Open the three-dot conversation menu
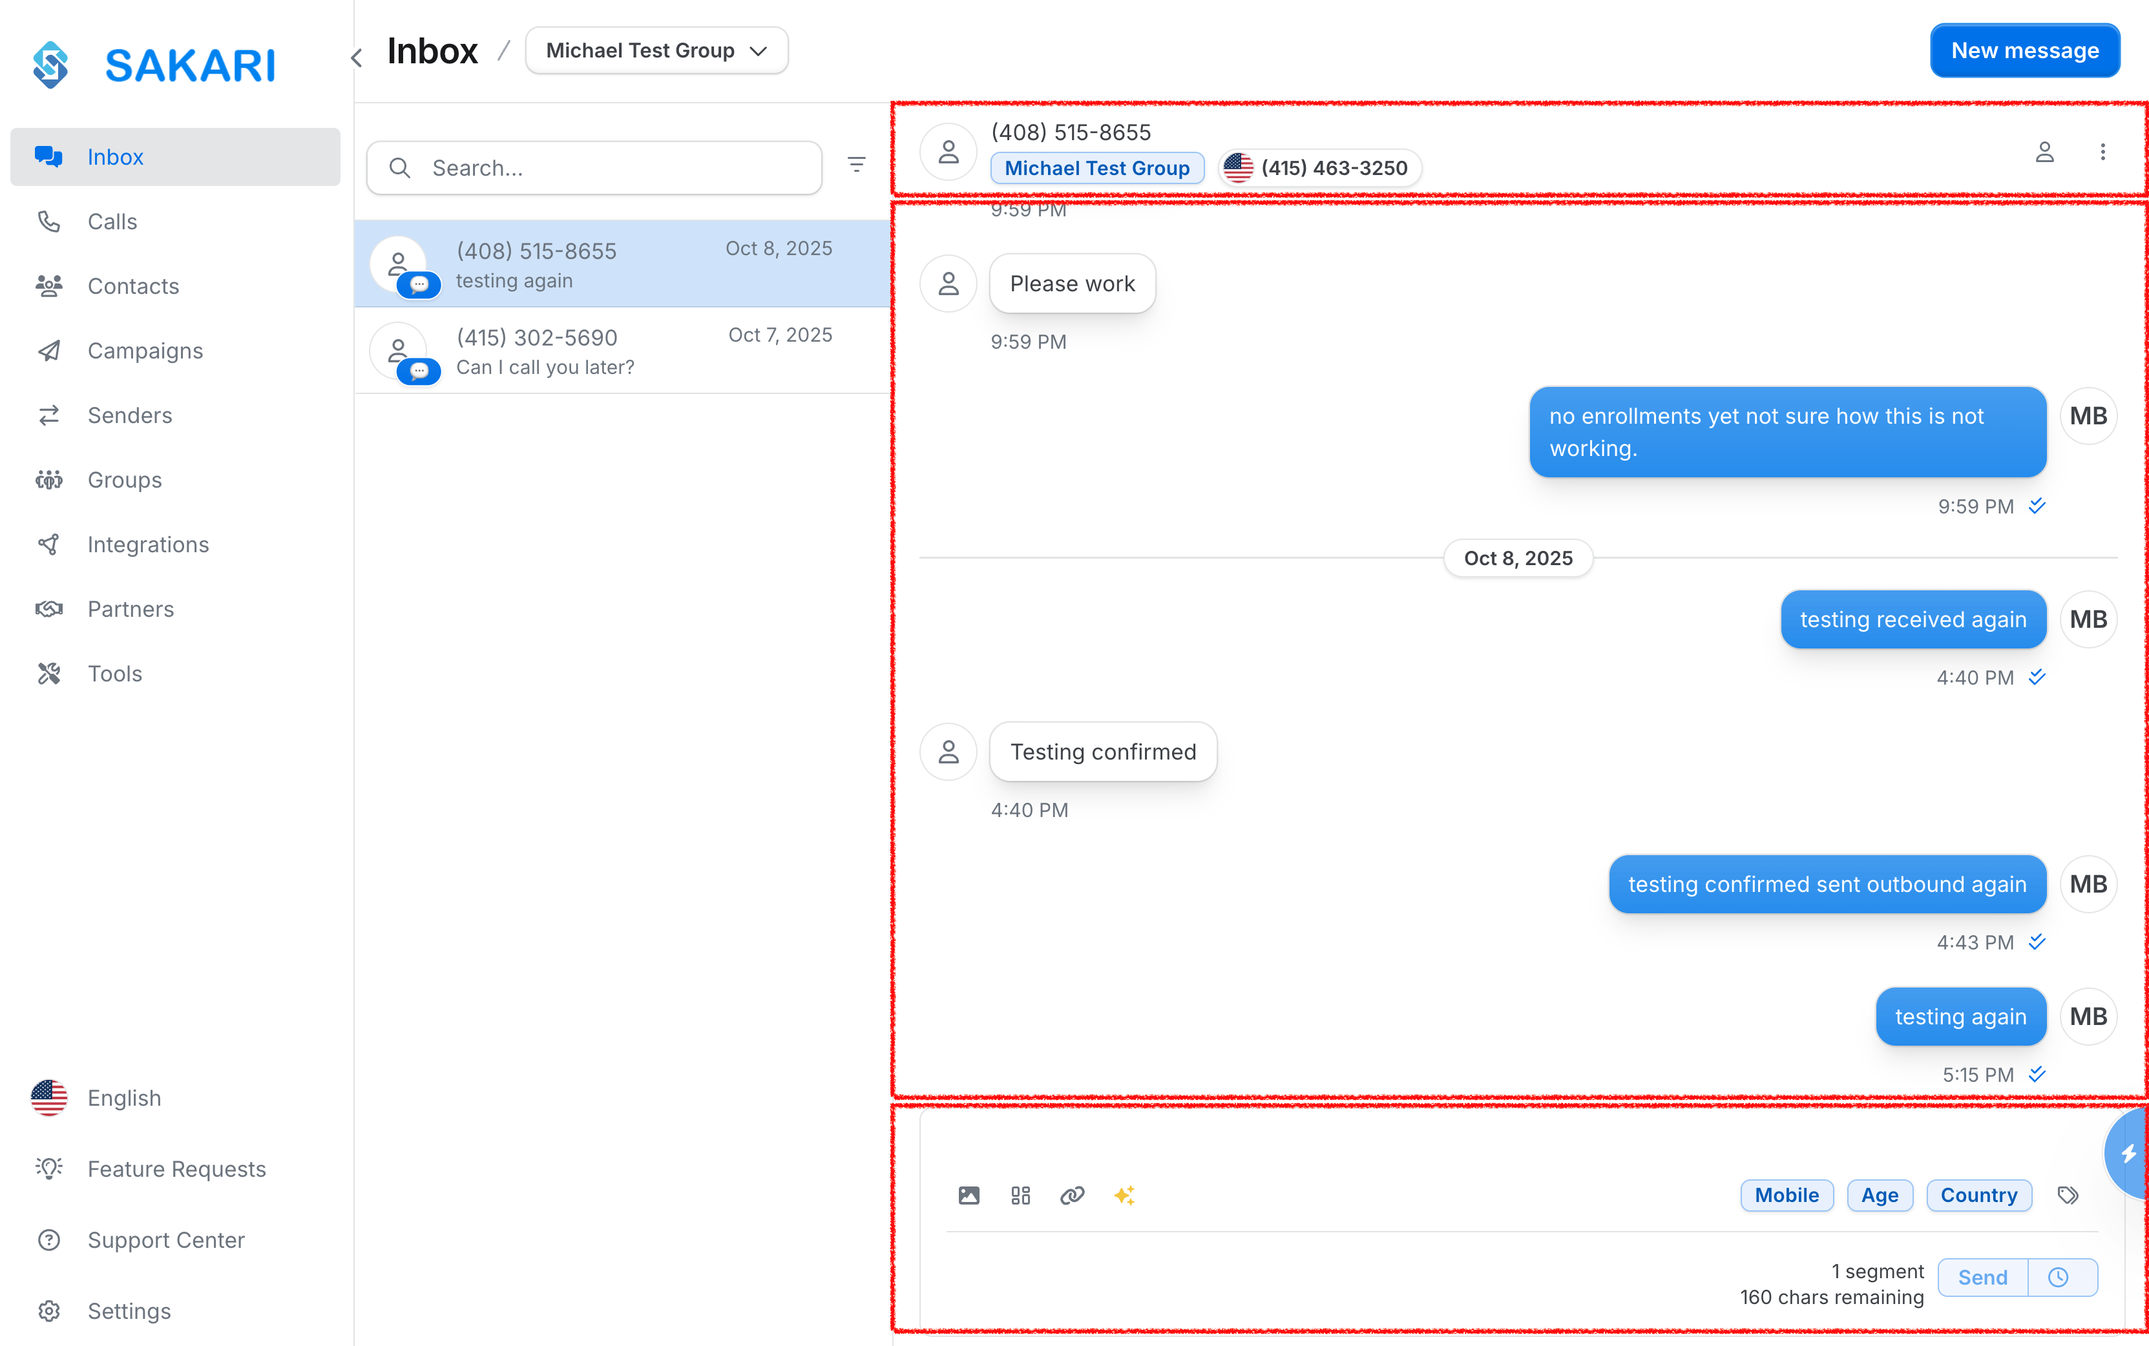Viewport: 2149px width, 1346px height. click(2102, 151)
